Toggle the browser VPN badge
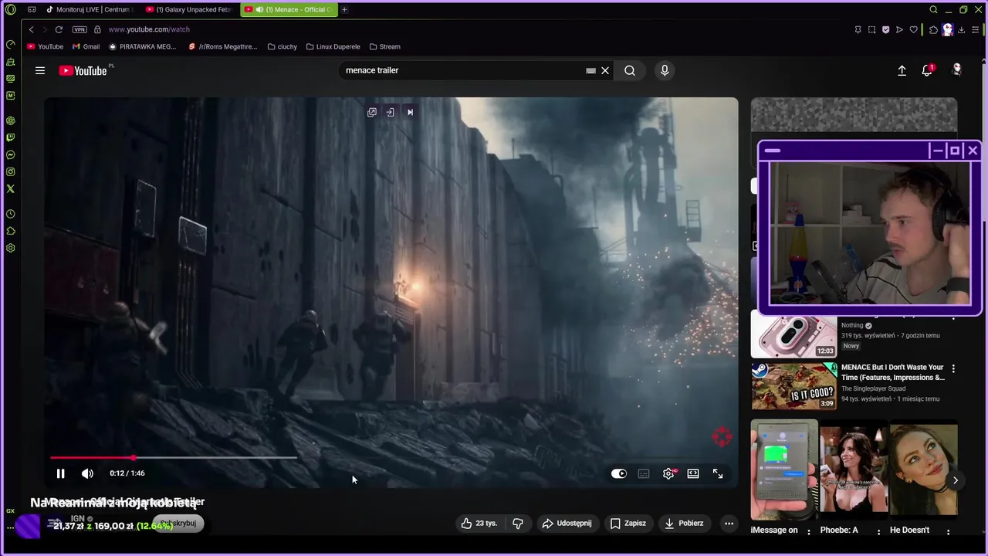The width and height of the screenshot is (988, 556). point(80,29)
